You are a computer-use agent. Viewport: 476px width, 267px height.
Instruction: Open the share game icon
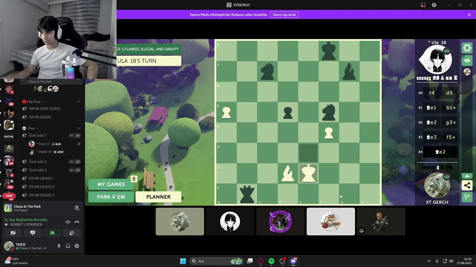click(x=467, y=185)
